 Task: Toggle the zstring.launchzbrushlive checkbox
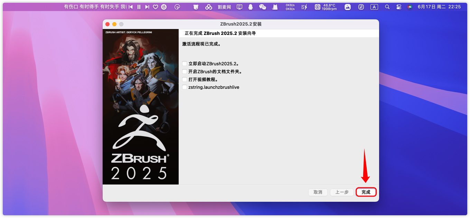185,87
